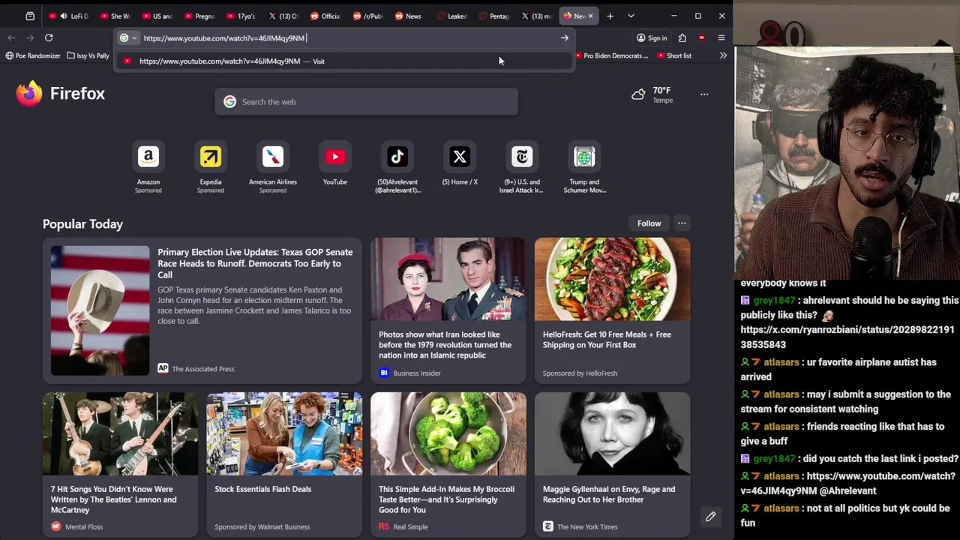Focus the 'Search the web' box
960x540 pixels.
coord(366,102)
